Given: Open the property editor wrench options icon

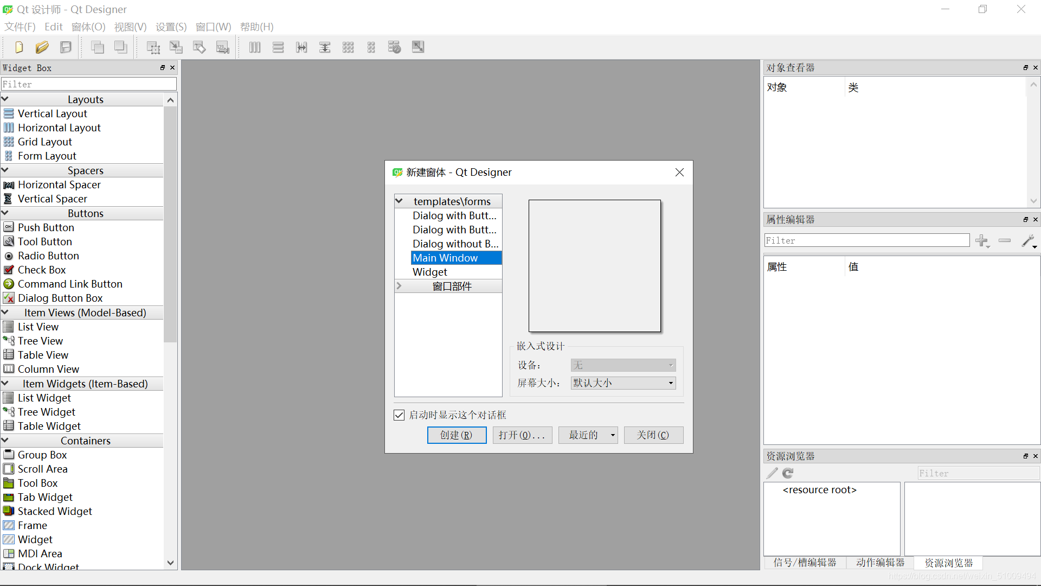Looking at the screenshot, I should (1029, 241).
